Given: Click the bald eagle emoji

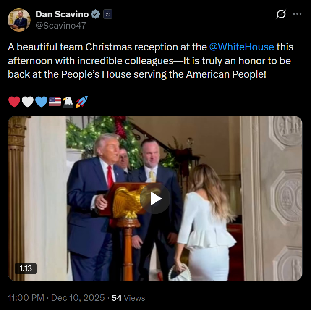Looking at the screenshot, I should pyautogui.click(x=68, y=102).
